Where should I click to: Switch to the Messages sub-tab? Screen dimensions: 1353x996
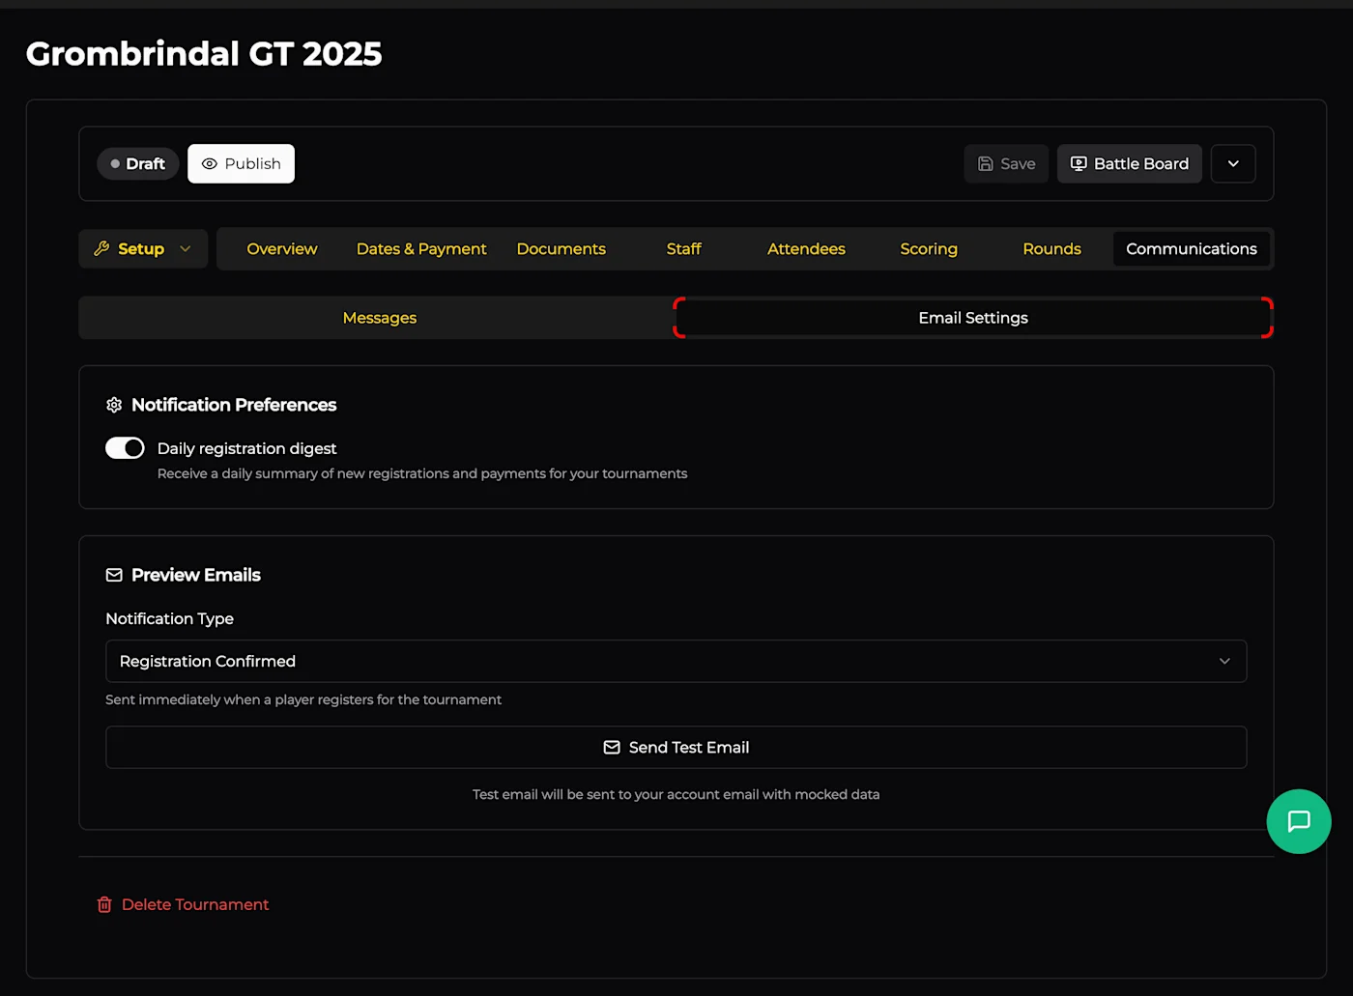(x=380, y=318)
